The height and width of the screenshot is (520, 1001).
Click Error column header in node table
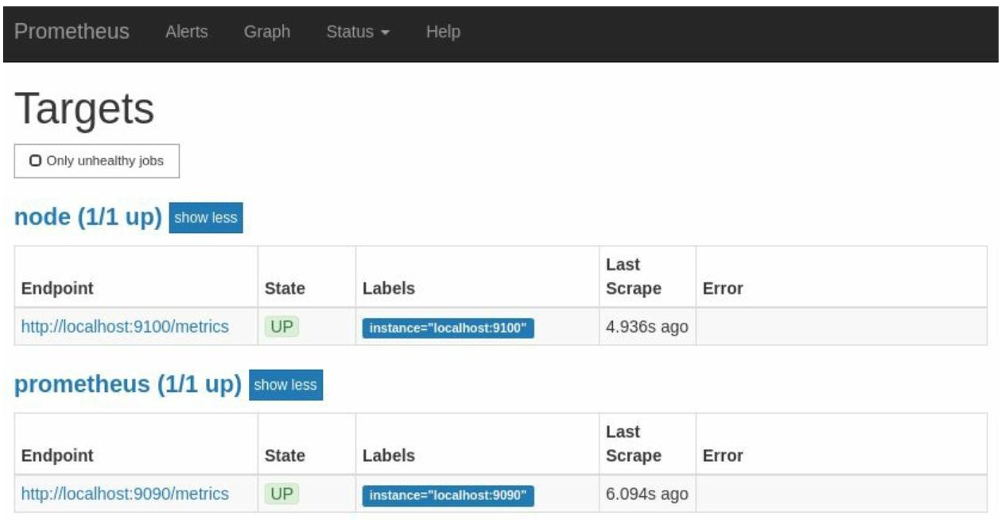[723, 289]
